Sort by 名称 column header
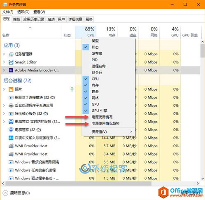The image size is (205, 200). [x=31, y=32]
